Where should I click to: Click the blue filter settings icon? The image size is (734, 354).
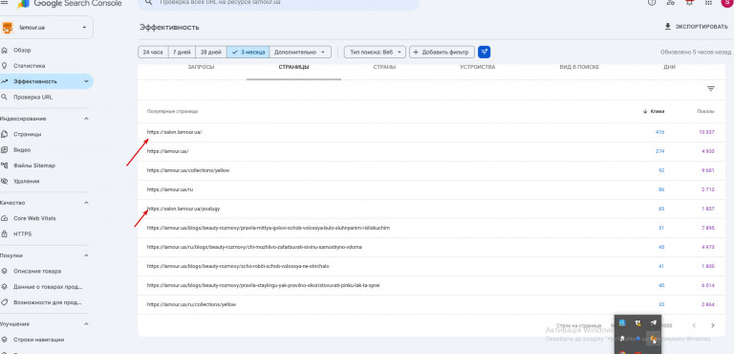coord(484,52)
